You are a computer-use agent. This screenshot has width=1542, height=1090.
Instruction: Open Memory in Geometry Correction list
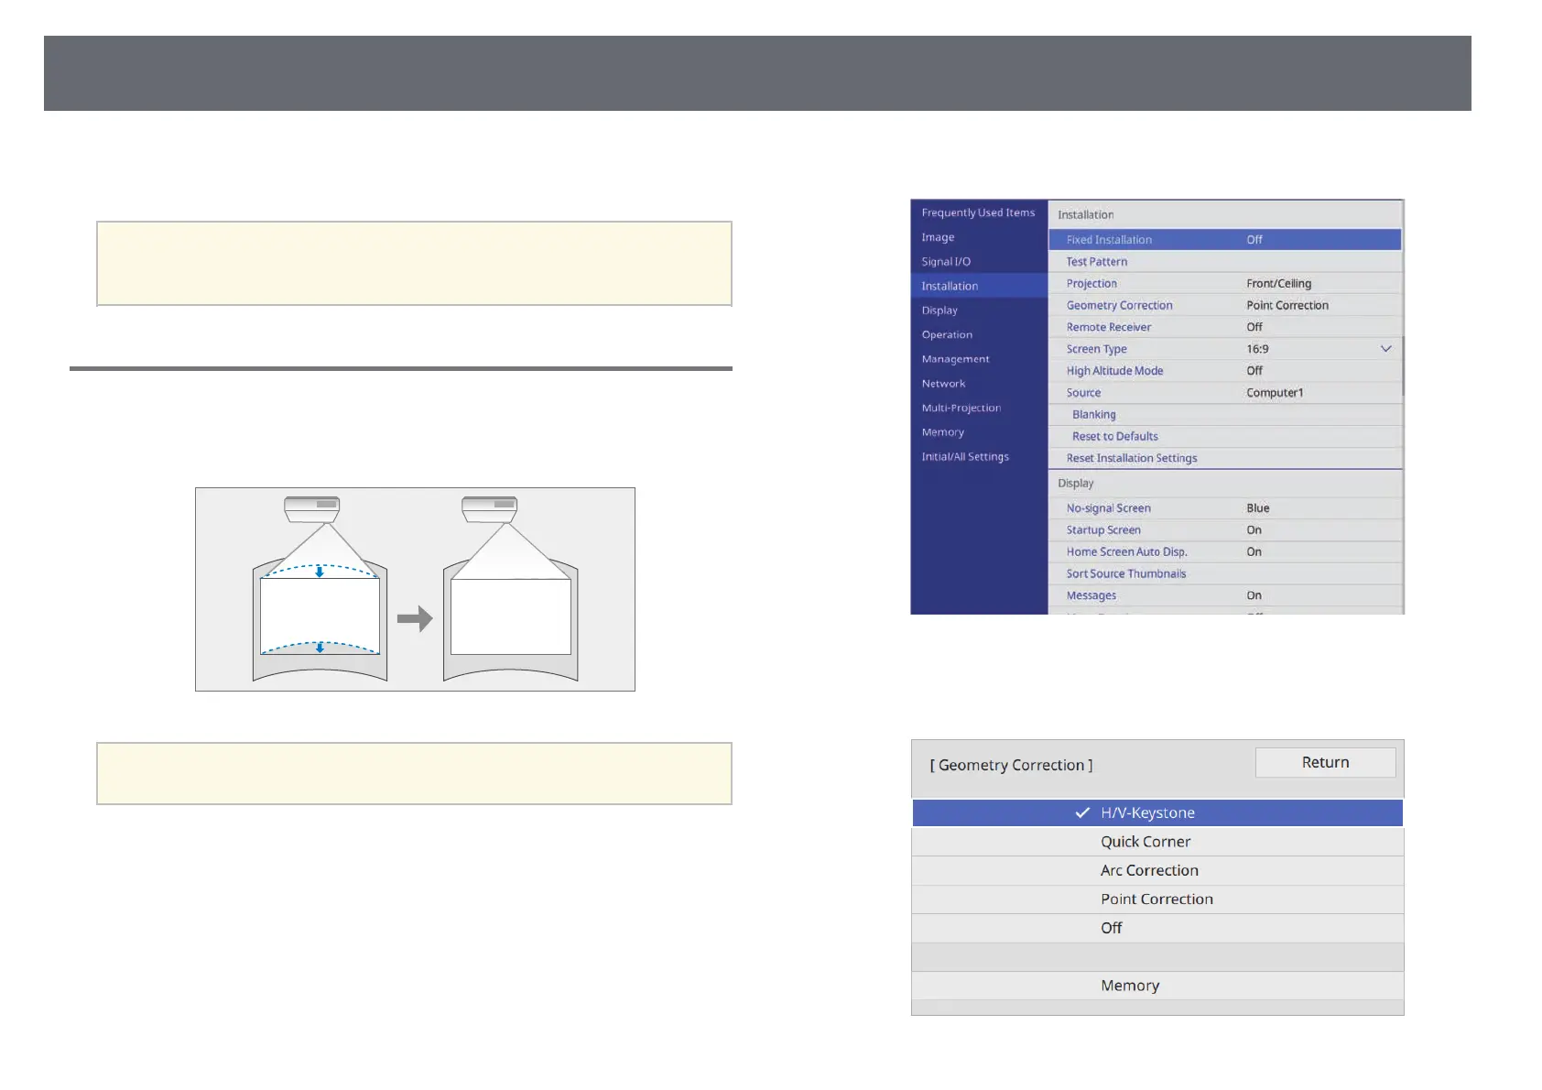(x=1157, y=986)
